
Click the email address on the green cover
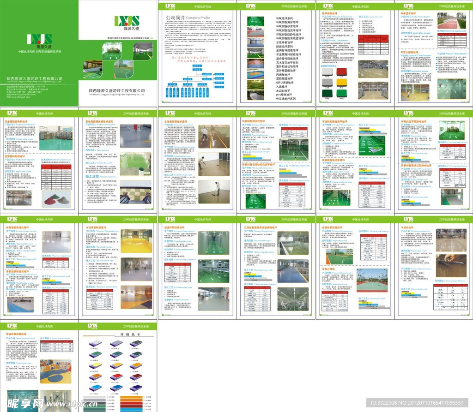coord(21,94)
